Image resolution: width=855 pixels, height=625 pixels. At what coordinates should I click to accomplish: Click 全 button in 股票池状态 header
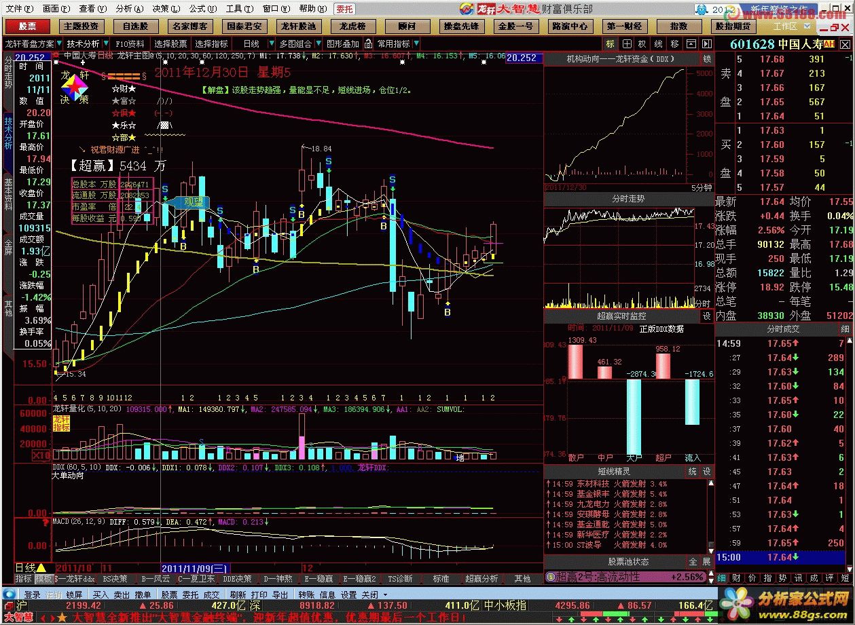point(693,561)
